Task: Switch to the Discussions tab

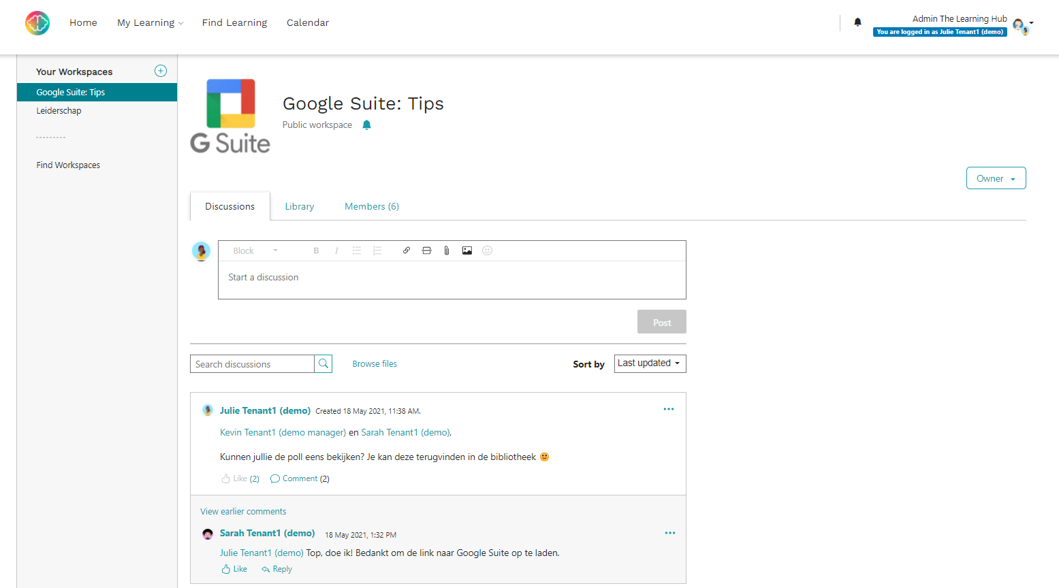Action: point(230,206)
